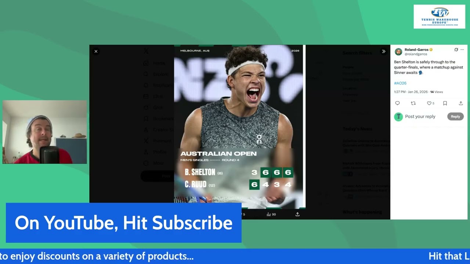Click the gold verified badge
The width and height of the screenshot is (470, 264).
point(431,49)
